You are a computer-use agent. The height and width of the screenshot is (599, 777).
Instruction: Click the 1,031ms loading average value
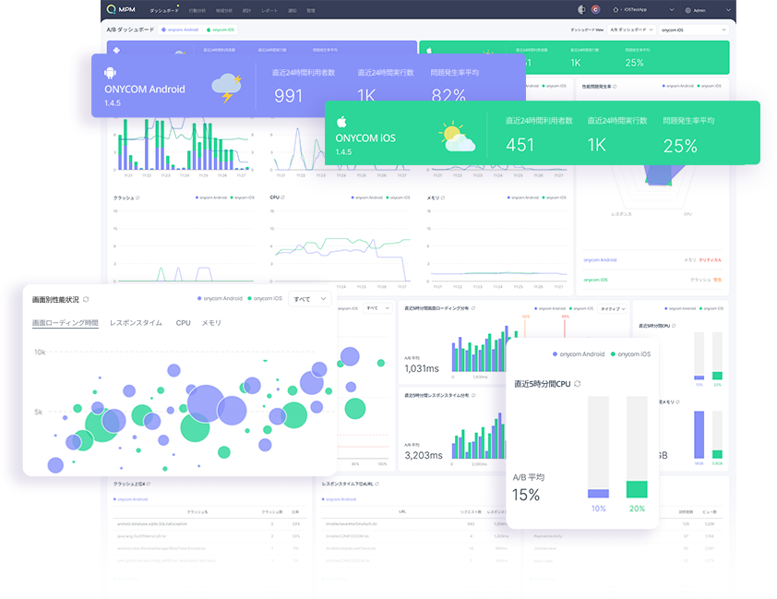(422, 368)
